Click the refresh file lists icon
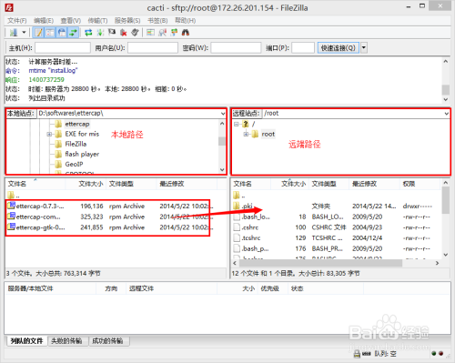Viewport: 455px width, 363px height. point(88,33)
